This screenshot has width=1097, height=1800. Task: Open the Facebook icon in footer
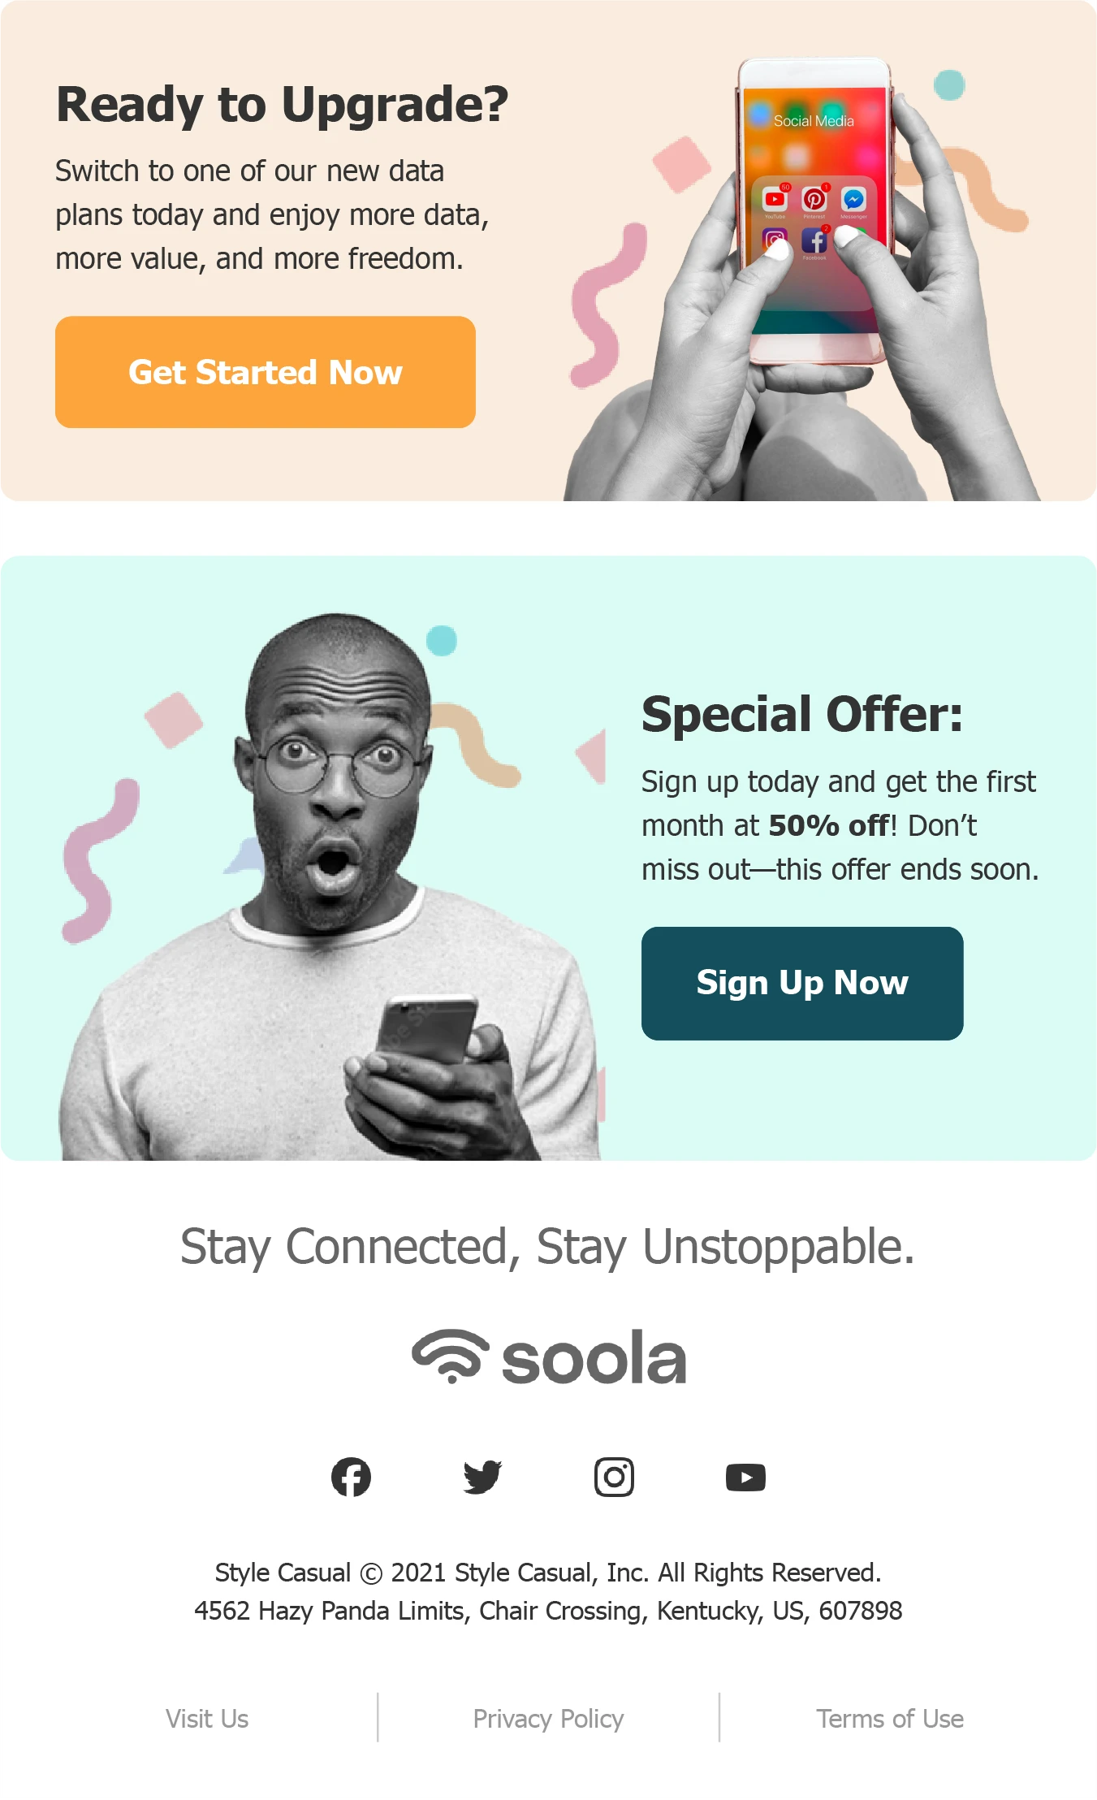tap(351, 1477)
